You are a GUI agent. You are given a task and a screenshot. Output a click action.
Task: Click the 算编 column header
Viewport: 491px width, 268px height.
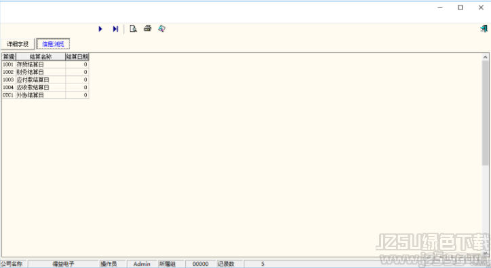(x=9, y=57)
